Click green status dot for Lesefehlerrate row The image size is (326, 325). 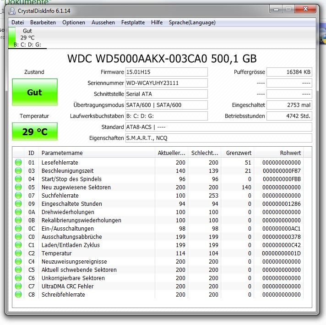18,162
